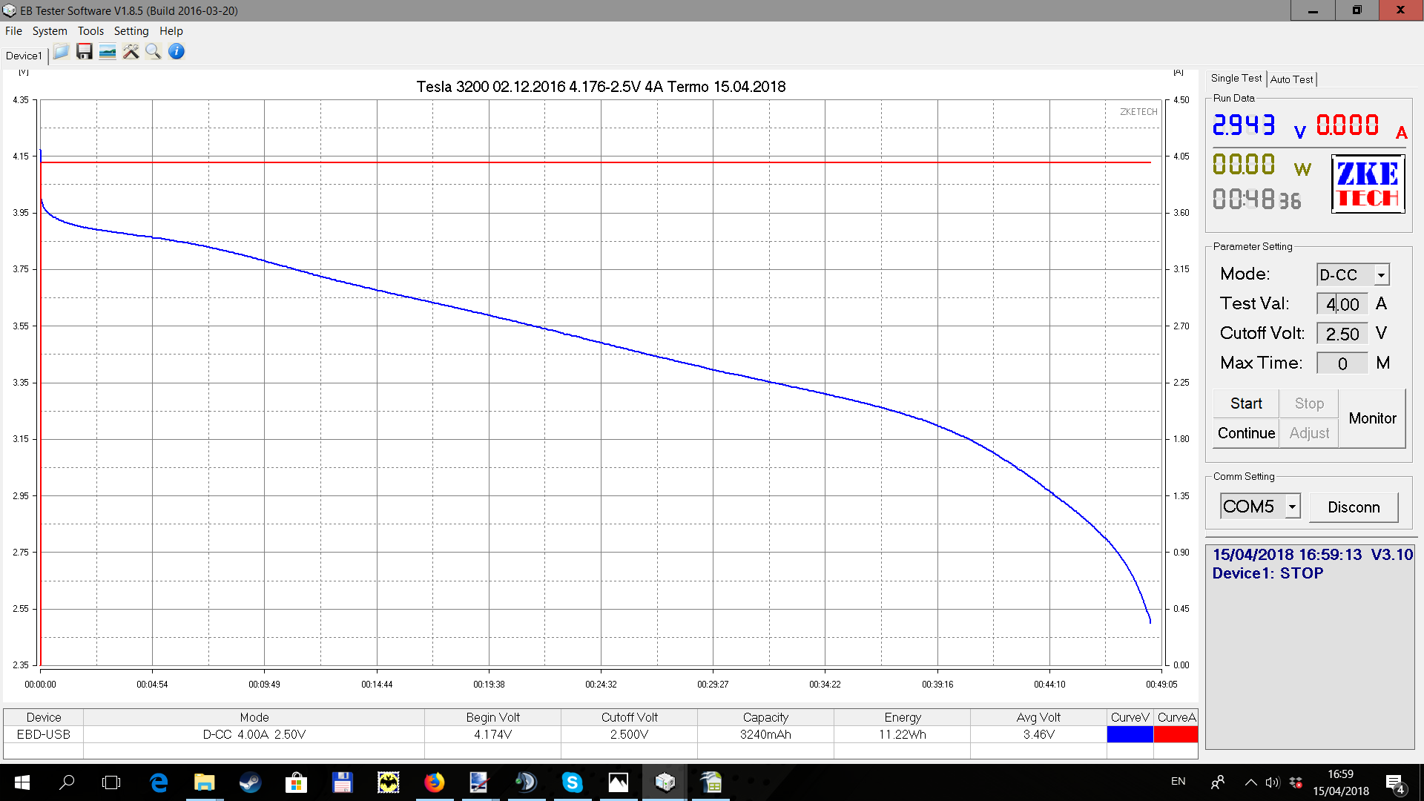Select the Device1 tab
Image resolution: width=1424 pixels, height=801 pixels.
click(x=24, y=56)
